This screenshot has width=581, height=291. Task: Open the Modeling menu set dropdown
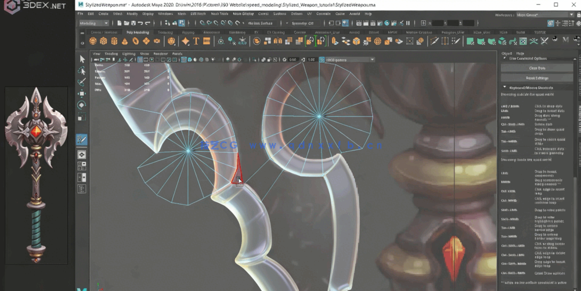pyautogui.click(x=94, y=23)
